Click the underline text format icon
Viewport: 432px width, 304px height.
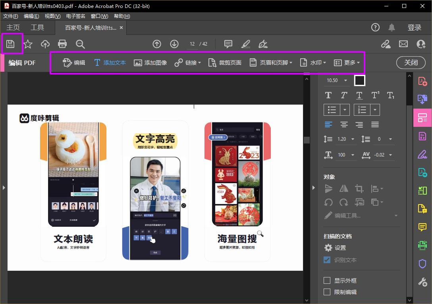[359, 95]
